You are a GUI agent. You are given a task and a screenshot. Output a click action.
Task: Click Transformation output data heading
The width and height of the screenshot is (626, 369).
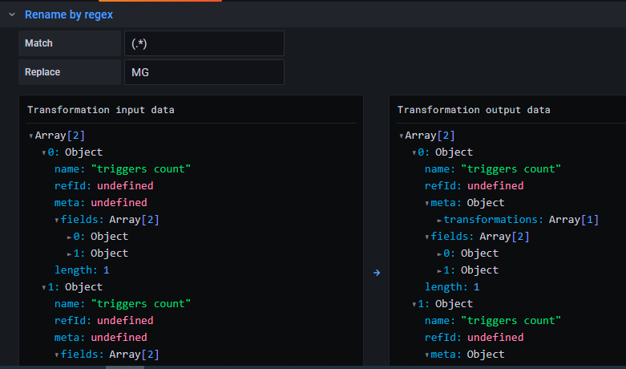pyautogui.click(x=474, y=110)
